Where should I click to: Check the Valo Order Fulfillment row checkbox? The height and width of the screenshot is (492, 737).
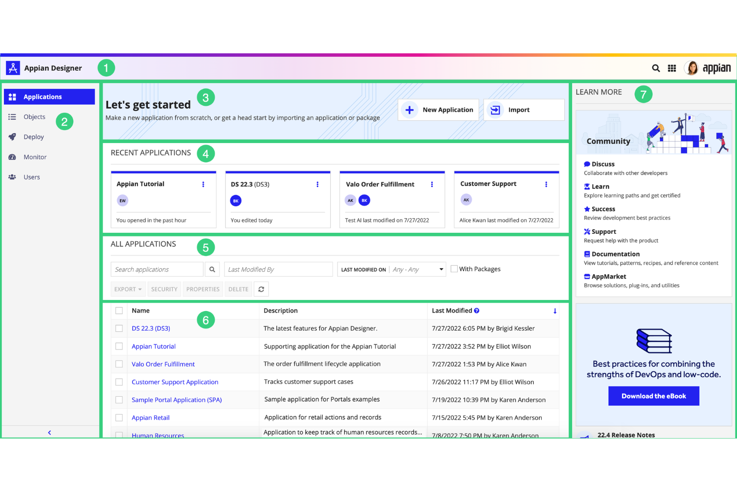tap(119, 364)
